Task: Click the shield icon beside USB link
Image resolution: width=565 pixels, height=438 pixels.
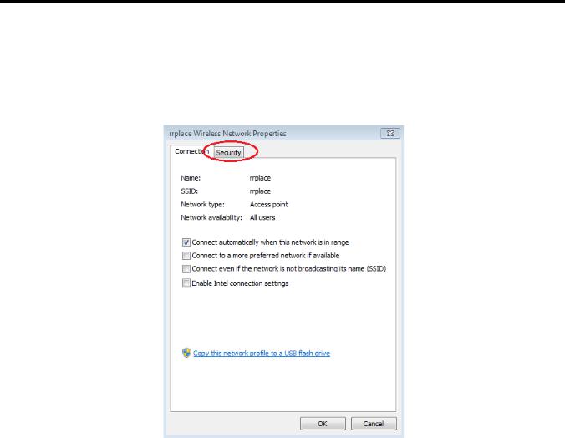Action: [186, 353]
